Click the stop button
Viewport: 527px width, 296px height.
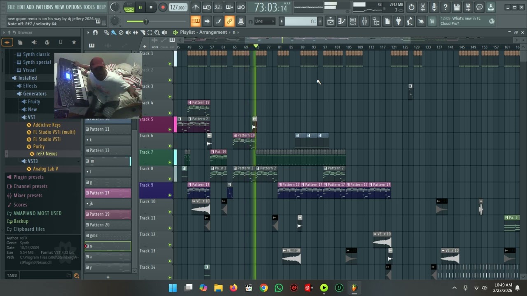[151, 7]
